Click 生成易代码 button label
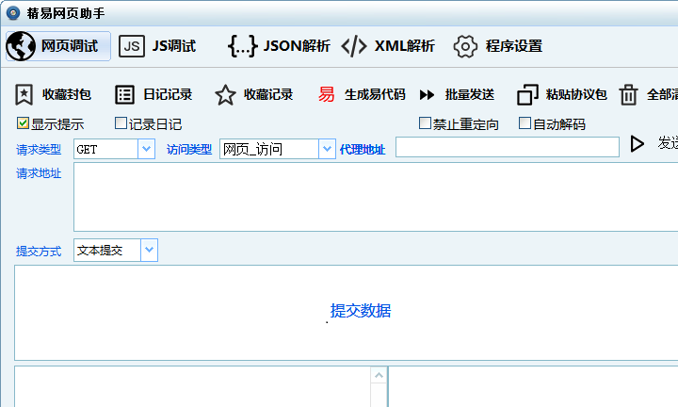The width and height of the screenshot is (678, 407). tap(375, 94)
